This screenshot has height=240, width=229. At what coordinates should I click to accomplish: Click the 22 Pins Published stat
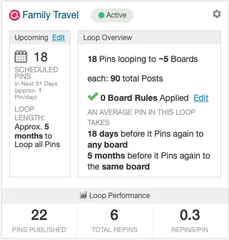click(39, 221)
